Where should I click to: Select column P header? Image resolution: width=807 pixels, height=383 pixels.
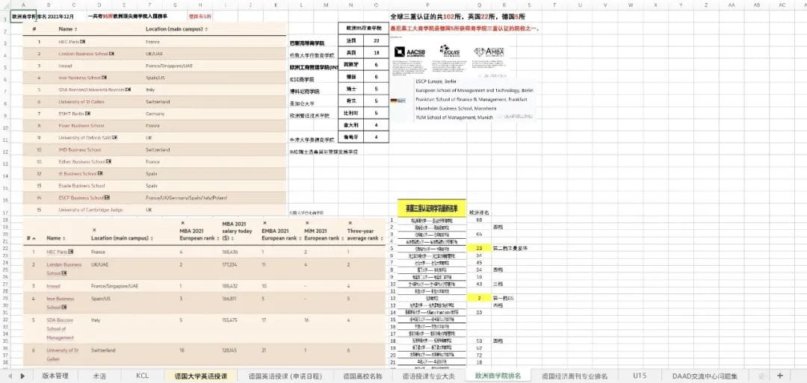427,5
